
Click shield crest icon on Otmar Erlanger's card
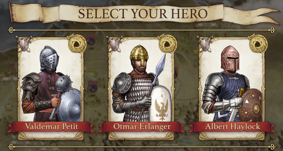click(115, 44)
